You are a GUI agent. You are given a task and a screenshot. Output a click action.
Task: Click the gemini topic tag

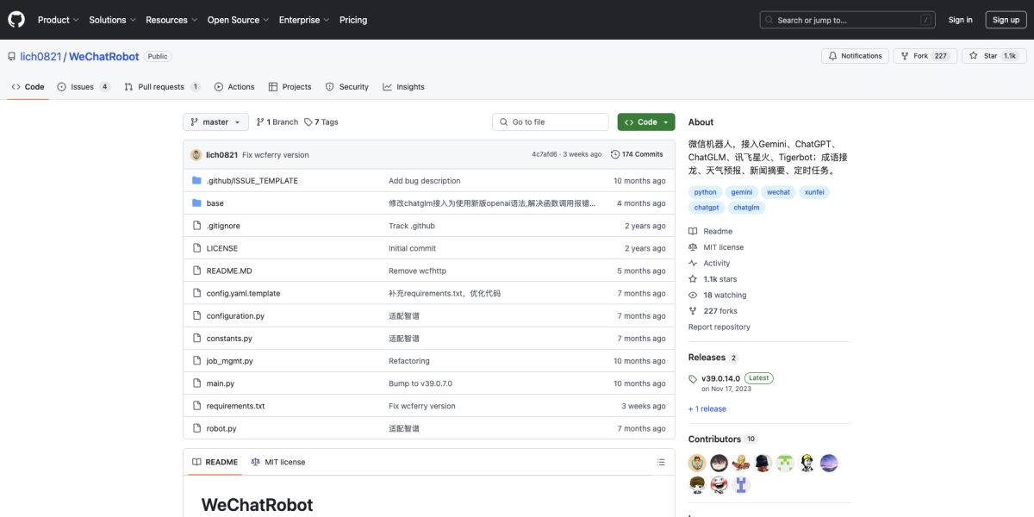[x=742, y=192]
